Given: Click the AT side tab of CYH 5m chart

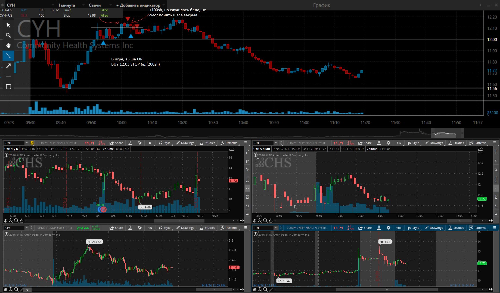Looking at the screenshot, I should [496, 169].
